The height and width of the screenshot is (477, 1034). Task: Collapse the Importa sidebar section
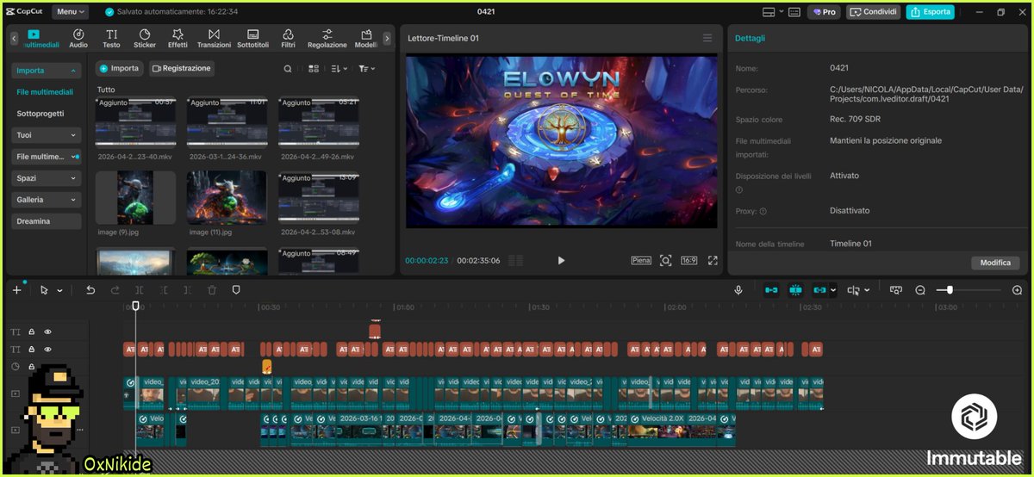tap(47, 71)
